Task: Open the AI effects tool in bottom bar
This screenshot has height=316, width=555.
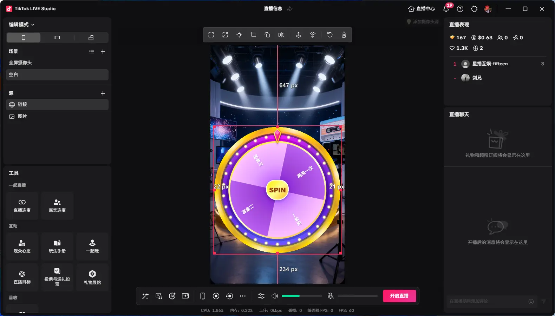Action: point(172,296)
